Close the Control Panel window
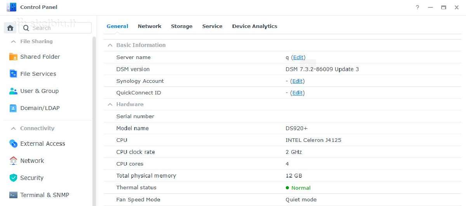The image size is (466, 206). [x=457, y=7]
